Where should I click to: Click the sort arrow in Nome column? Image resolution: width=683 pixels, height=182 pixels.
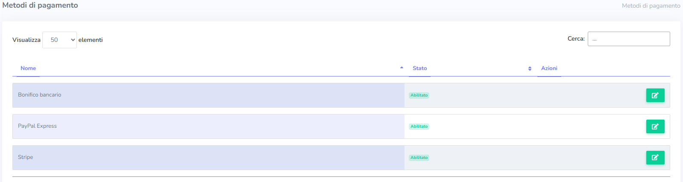[402, 68]
